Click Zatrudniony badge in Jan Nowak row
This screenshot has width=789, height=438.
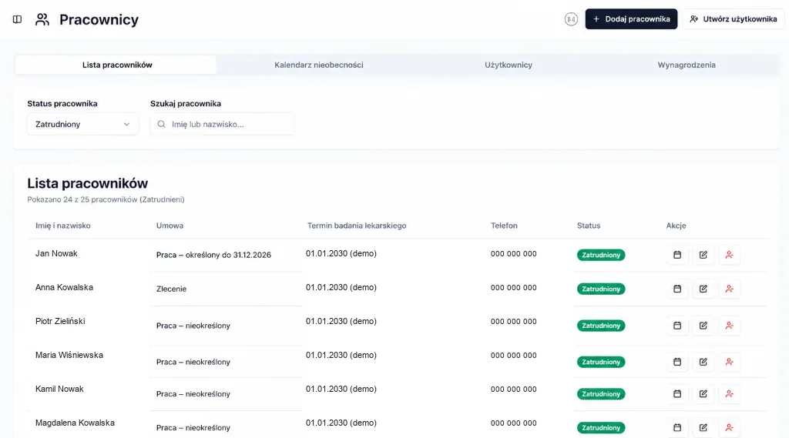tap(601, 255)
